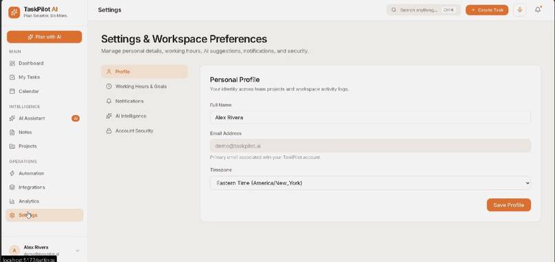Switch to the Account Security tab
This screenshot has height=262, width=555.
[x=145, y=131]
